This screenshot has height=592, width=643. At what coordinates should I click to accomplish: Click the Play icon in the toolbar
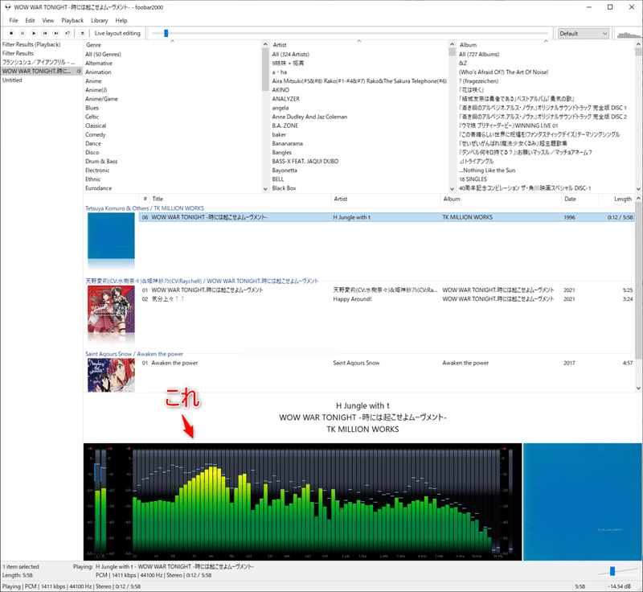click(x=33, y=33)
